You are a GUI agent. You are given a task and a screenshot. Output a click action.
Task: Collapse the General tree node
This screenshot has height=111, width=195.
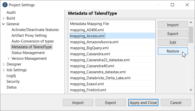(4, 24)
